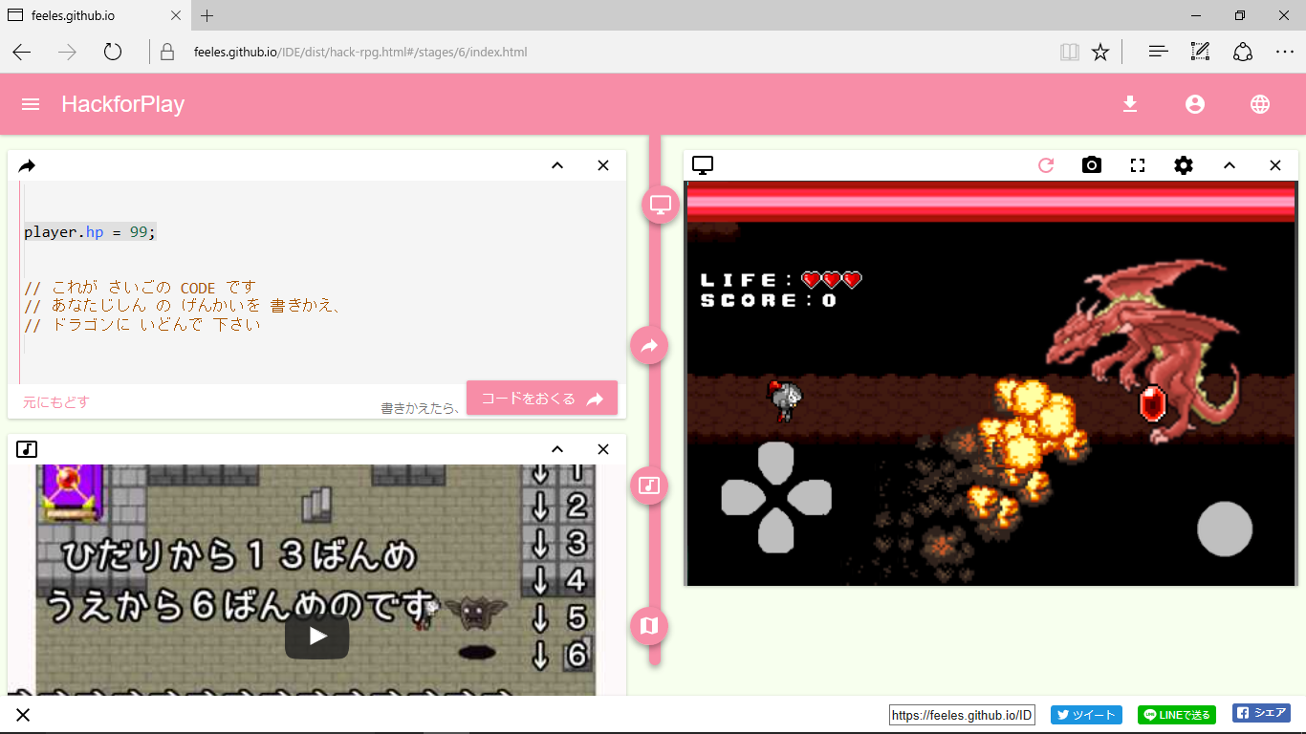Click the share URL text field
Screen dimensions: 1306x734
(963, 715)
